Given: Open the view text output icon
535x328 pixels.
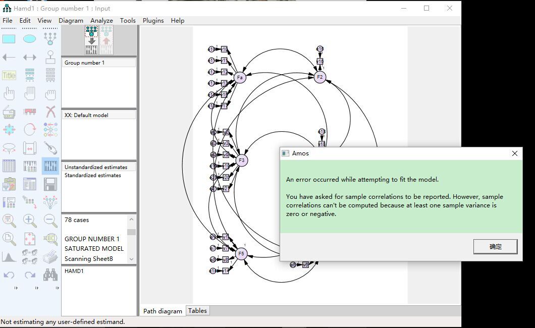Looking at the screenshot, I should pyautogui.click(x=30, y=184).
